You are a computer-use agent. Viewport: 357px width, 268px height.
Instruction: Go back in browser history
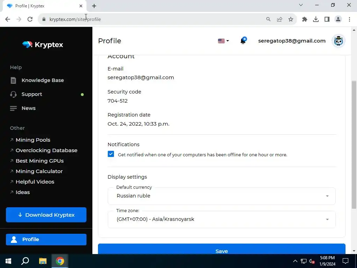point(8,19)
